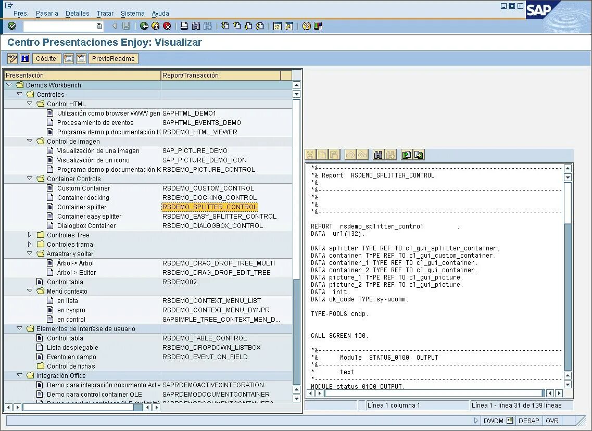
Task: Click the blue Information icon
Action: (25, 58)
